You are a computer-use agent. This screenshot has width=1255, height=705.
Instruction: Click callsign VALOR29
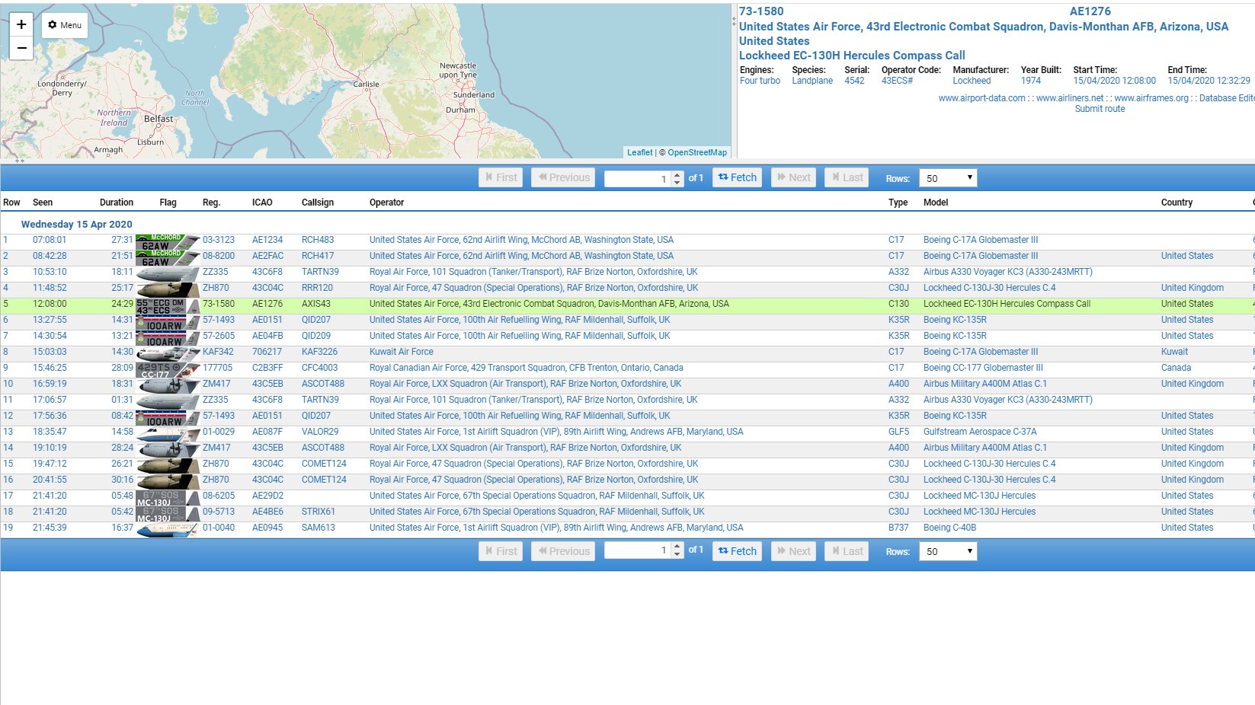320,432
